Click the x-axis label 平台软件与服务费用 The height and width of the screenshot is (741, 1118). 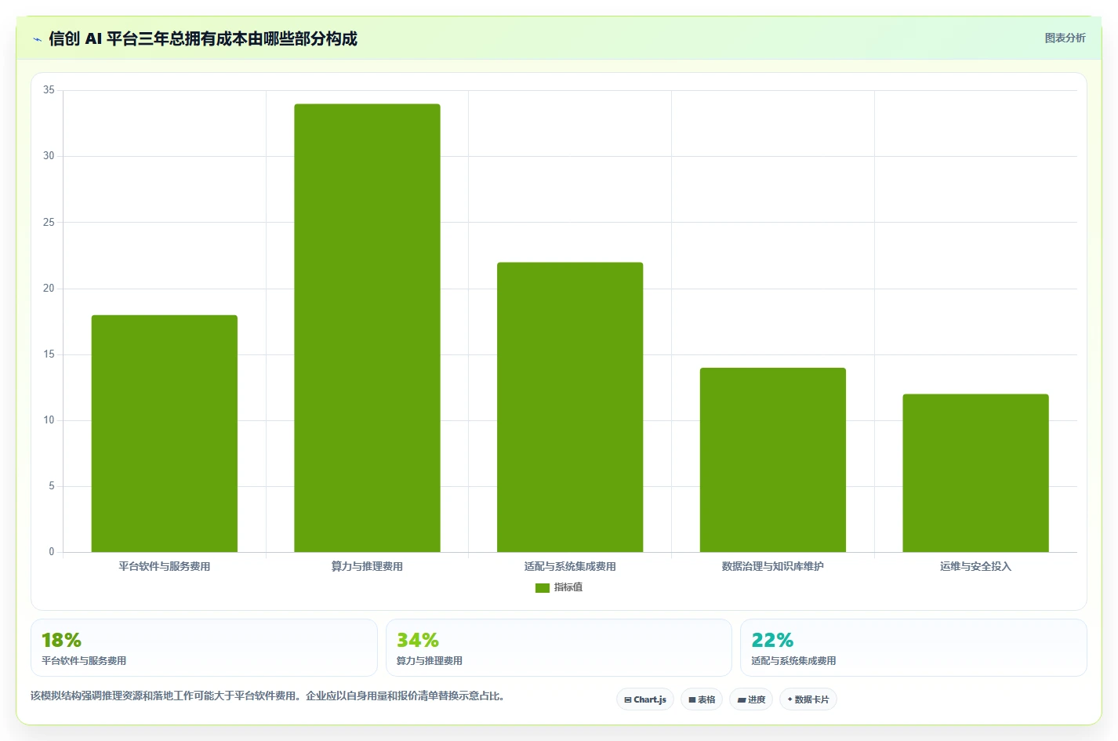click(x=165, y=566)
